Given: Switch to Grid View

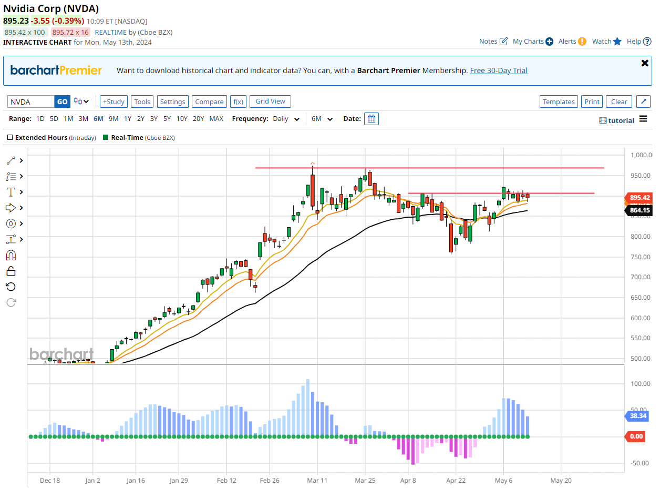Looking at the screenshot, I should 271,101.
